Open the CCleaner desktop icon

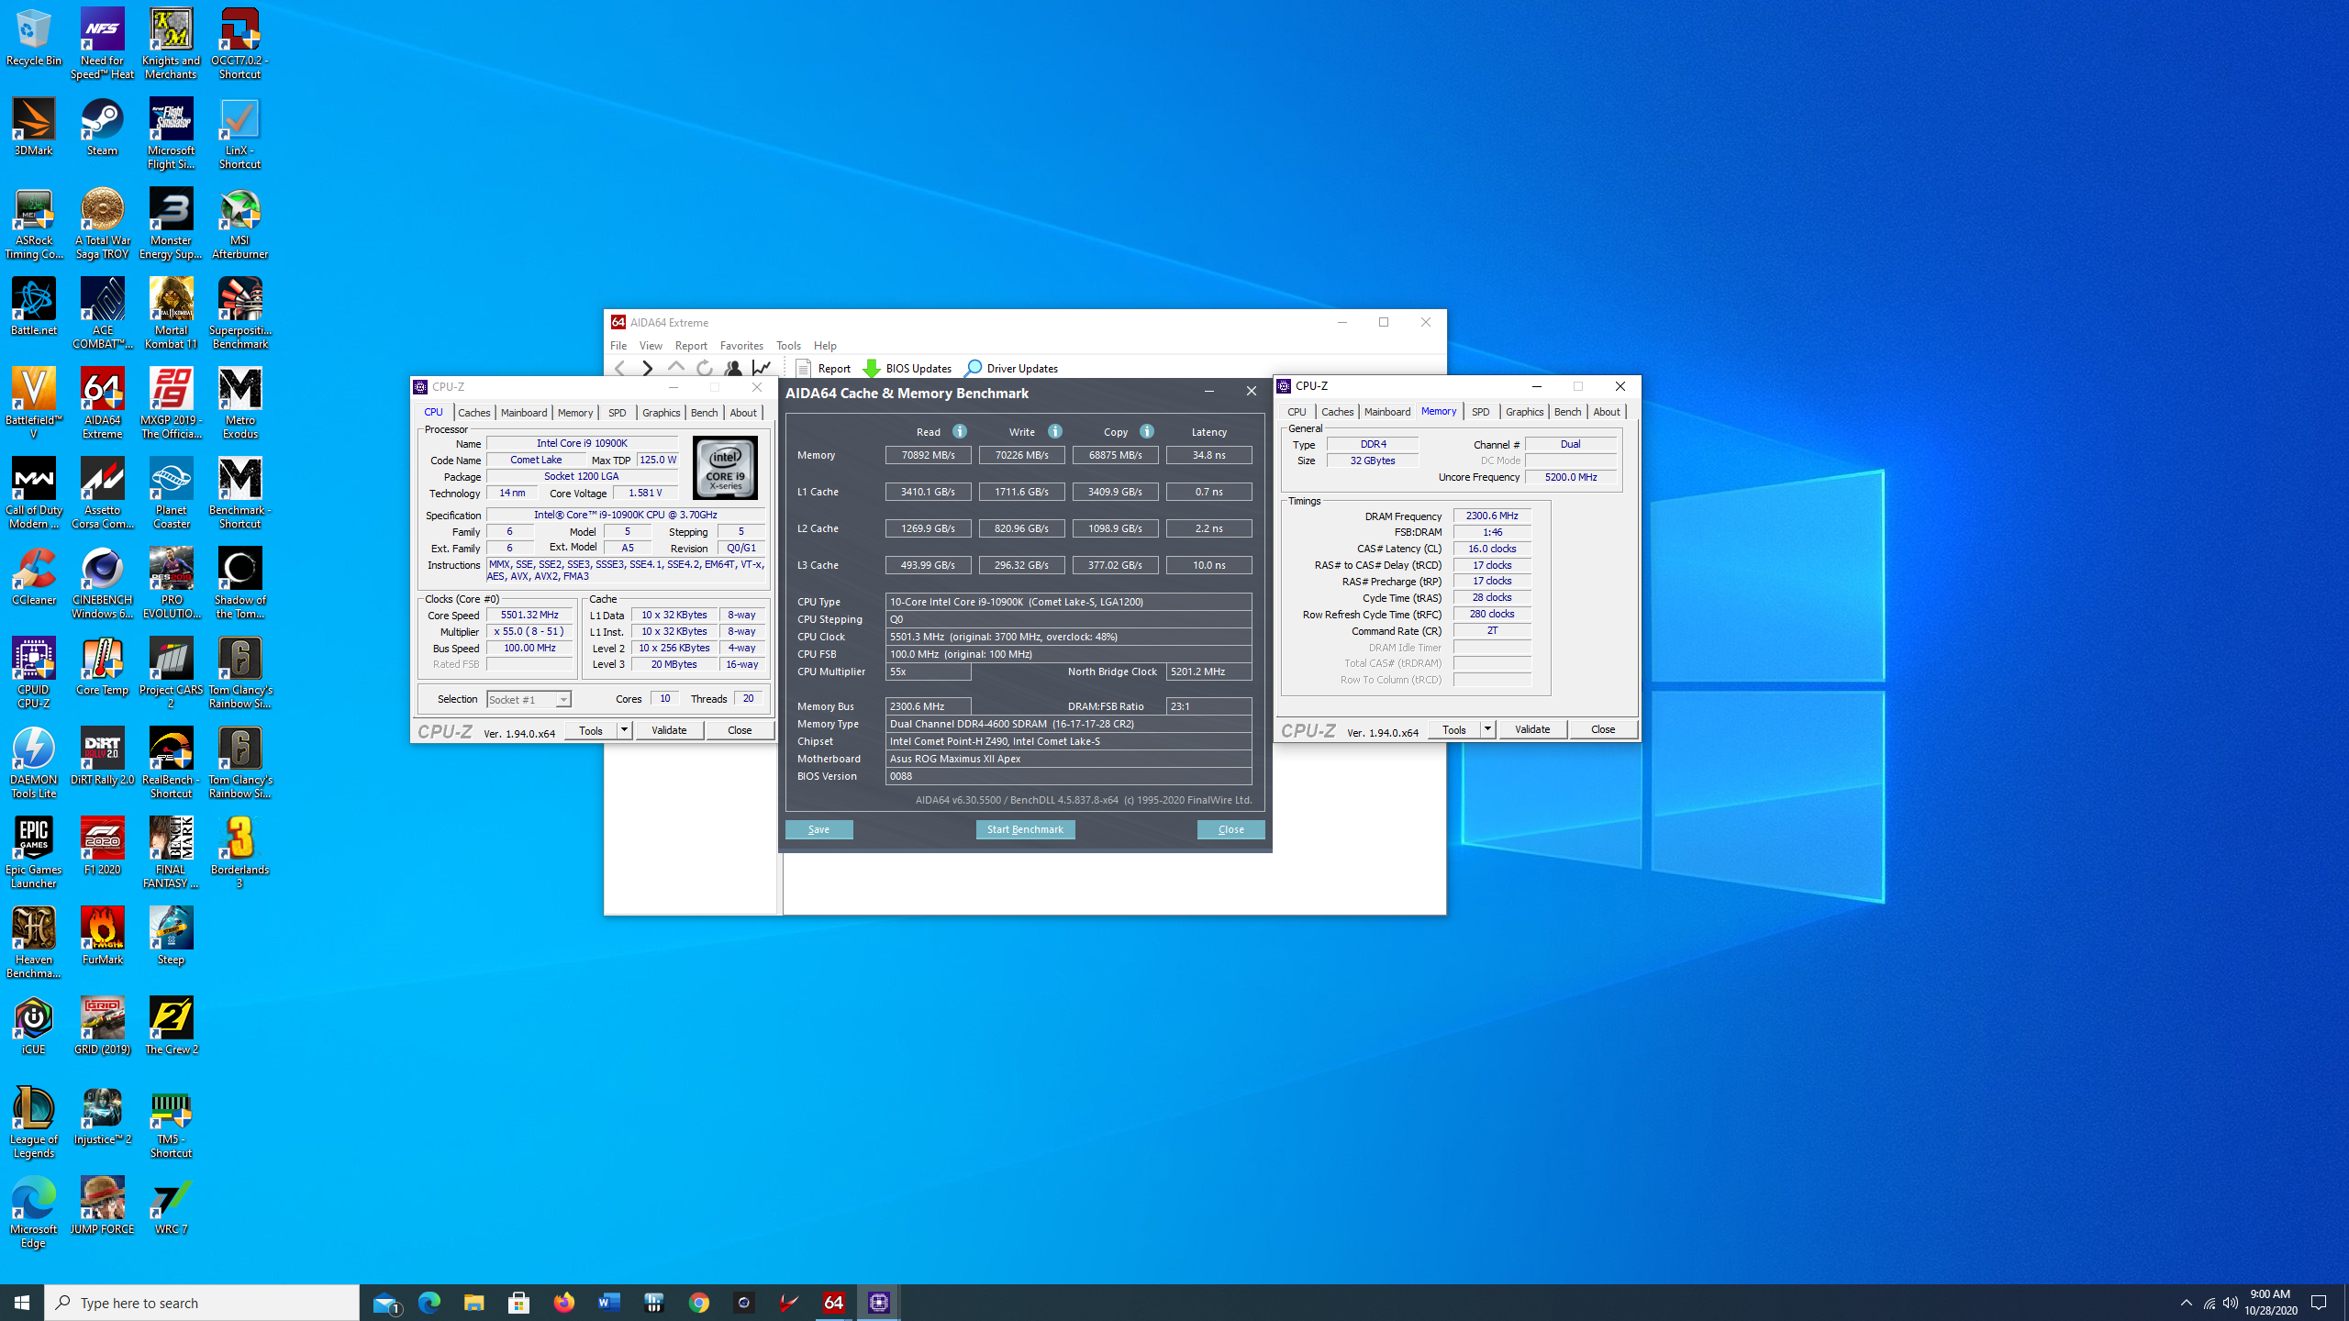[34, 578]
